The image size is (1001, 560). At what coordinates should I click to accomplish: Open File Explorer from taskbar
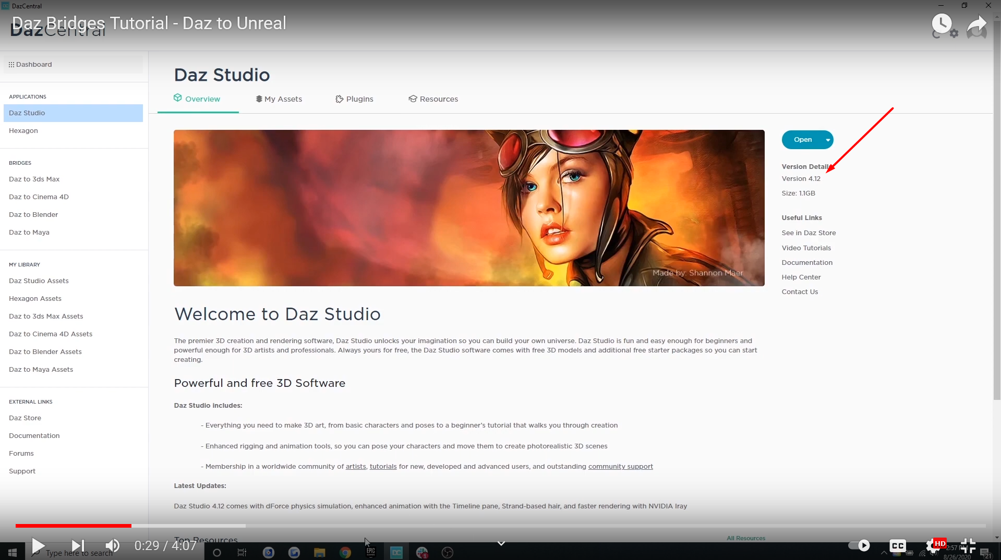(320, 553)
